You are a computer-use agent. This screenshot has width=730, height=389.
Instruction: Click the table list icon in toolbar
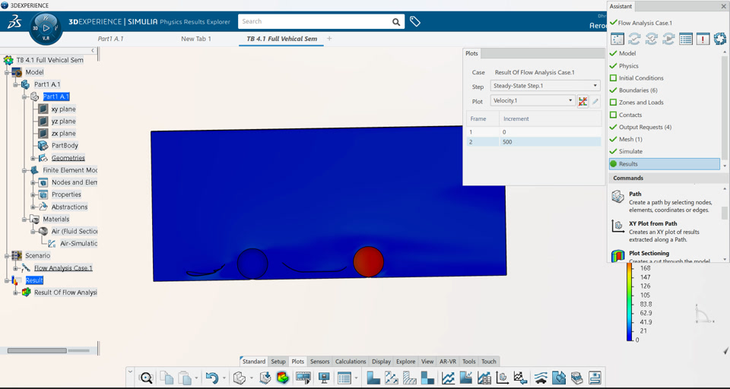click(344, 378)
